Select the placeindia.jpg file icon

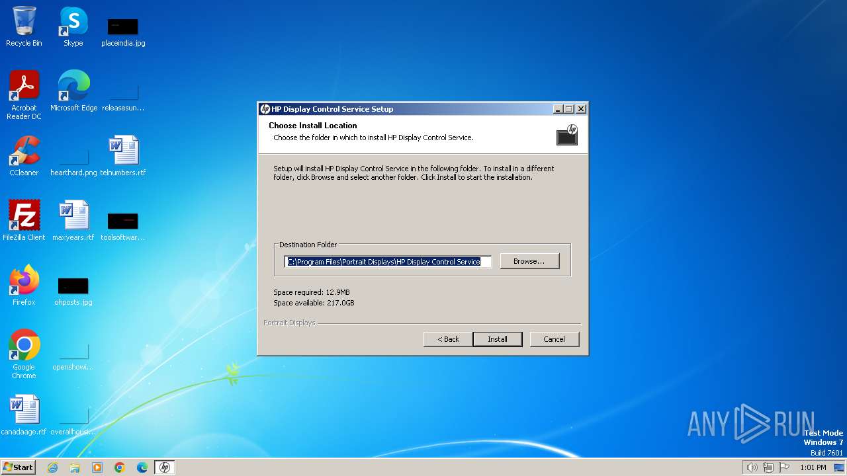click(123, 32)
